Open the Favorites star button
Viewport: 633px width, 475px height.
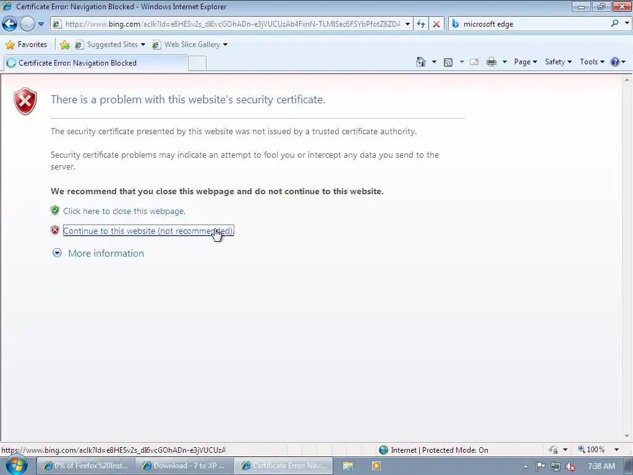pos(27,45)
